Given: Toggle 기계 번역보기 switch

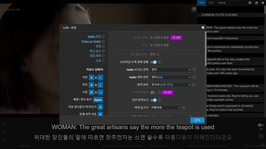Looking at the screenshot, I should coord(153,92).
